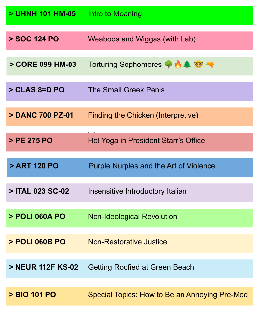The width and height of the screenshot is (253, 316).
Task: Select Insensitive Introductory Italian course title
Action: pyautogui.click(x=137, y=191)
